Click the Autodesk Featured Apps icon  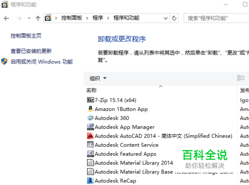90,154
